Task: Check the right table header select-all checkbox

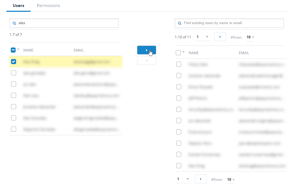Action: pos(178,53)
